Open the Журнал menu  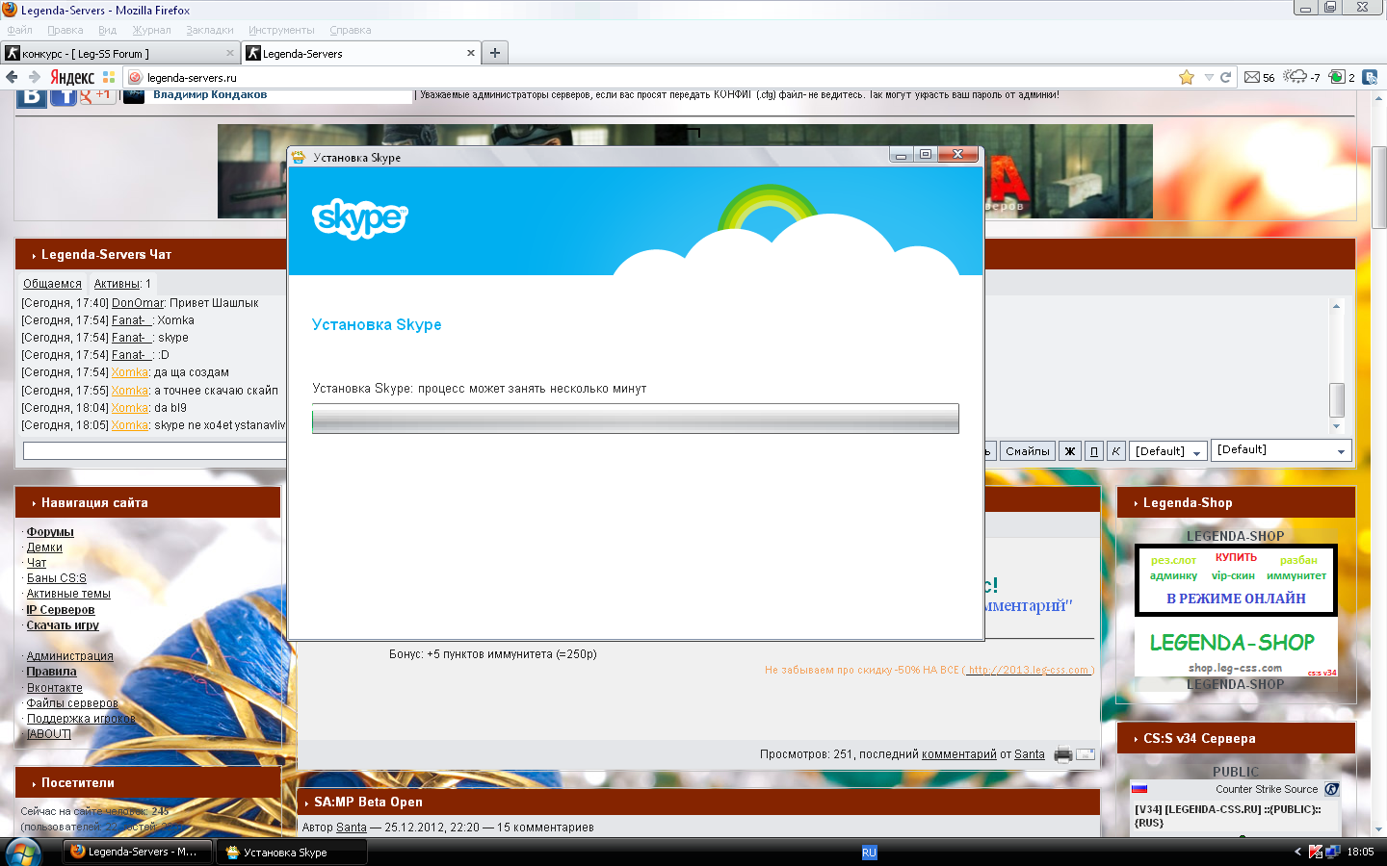(151, 30)
